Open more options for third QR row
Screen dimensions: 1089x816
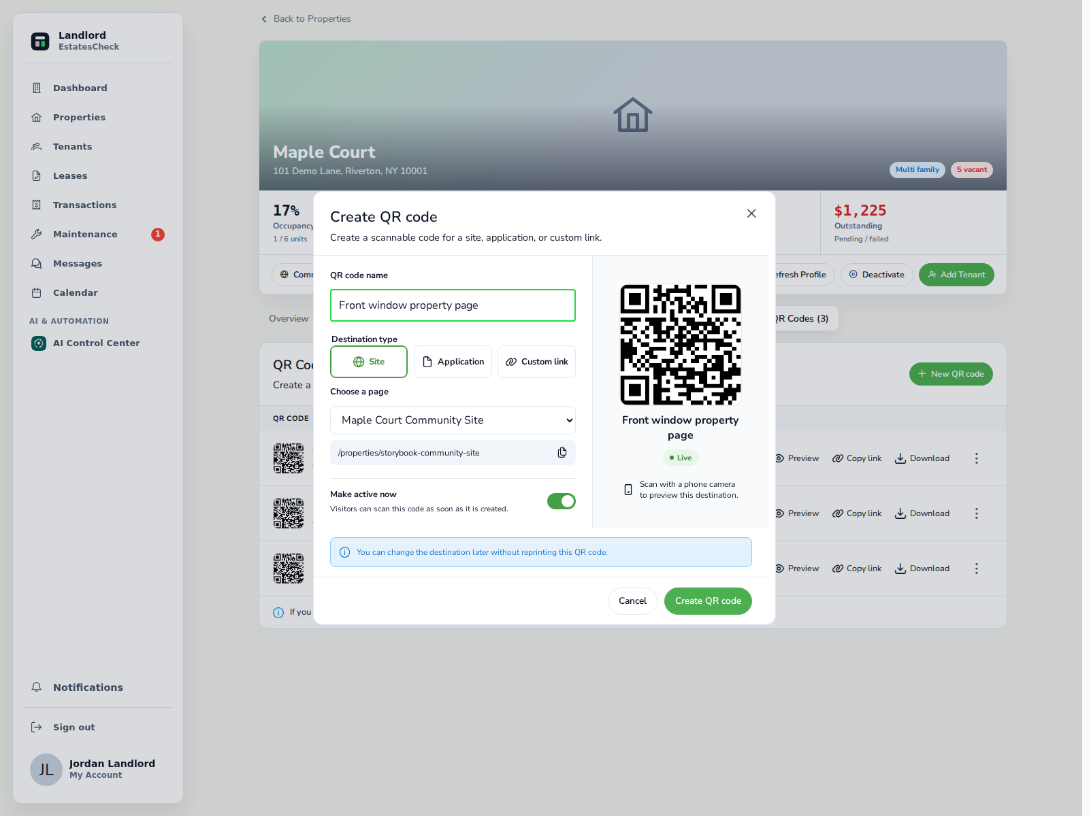pos(977,568)
